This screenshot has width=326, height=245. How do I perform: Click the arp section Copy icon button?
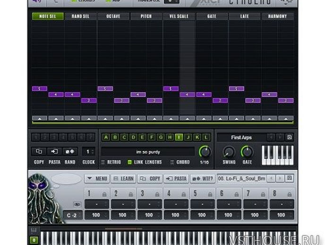pos(39,151)
